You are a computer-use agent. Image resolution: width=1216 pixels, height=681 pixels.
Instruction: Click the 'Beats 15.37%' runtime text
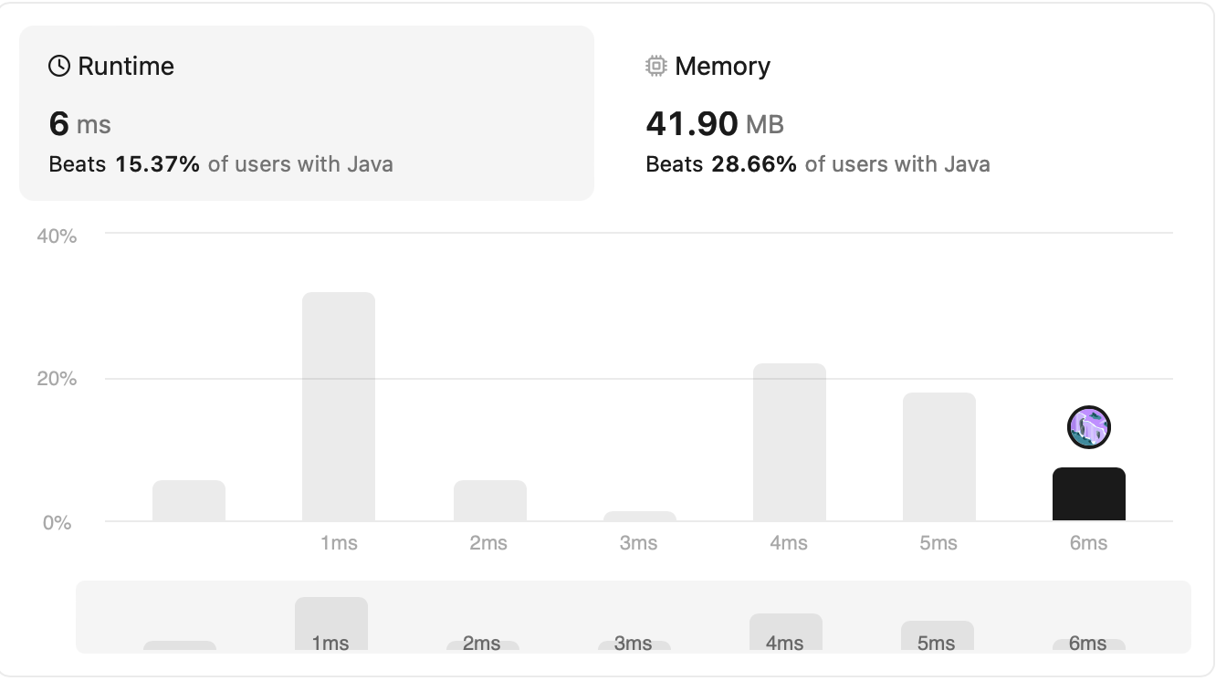point(124,164)
